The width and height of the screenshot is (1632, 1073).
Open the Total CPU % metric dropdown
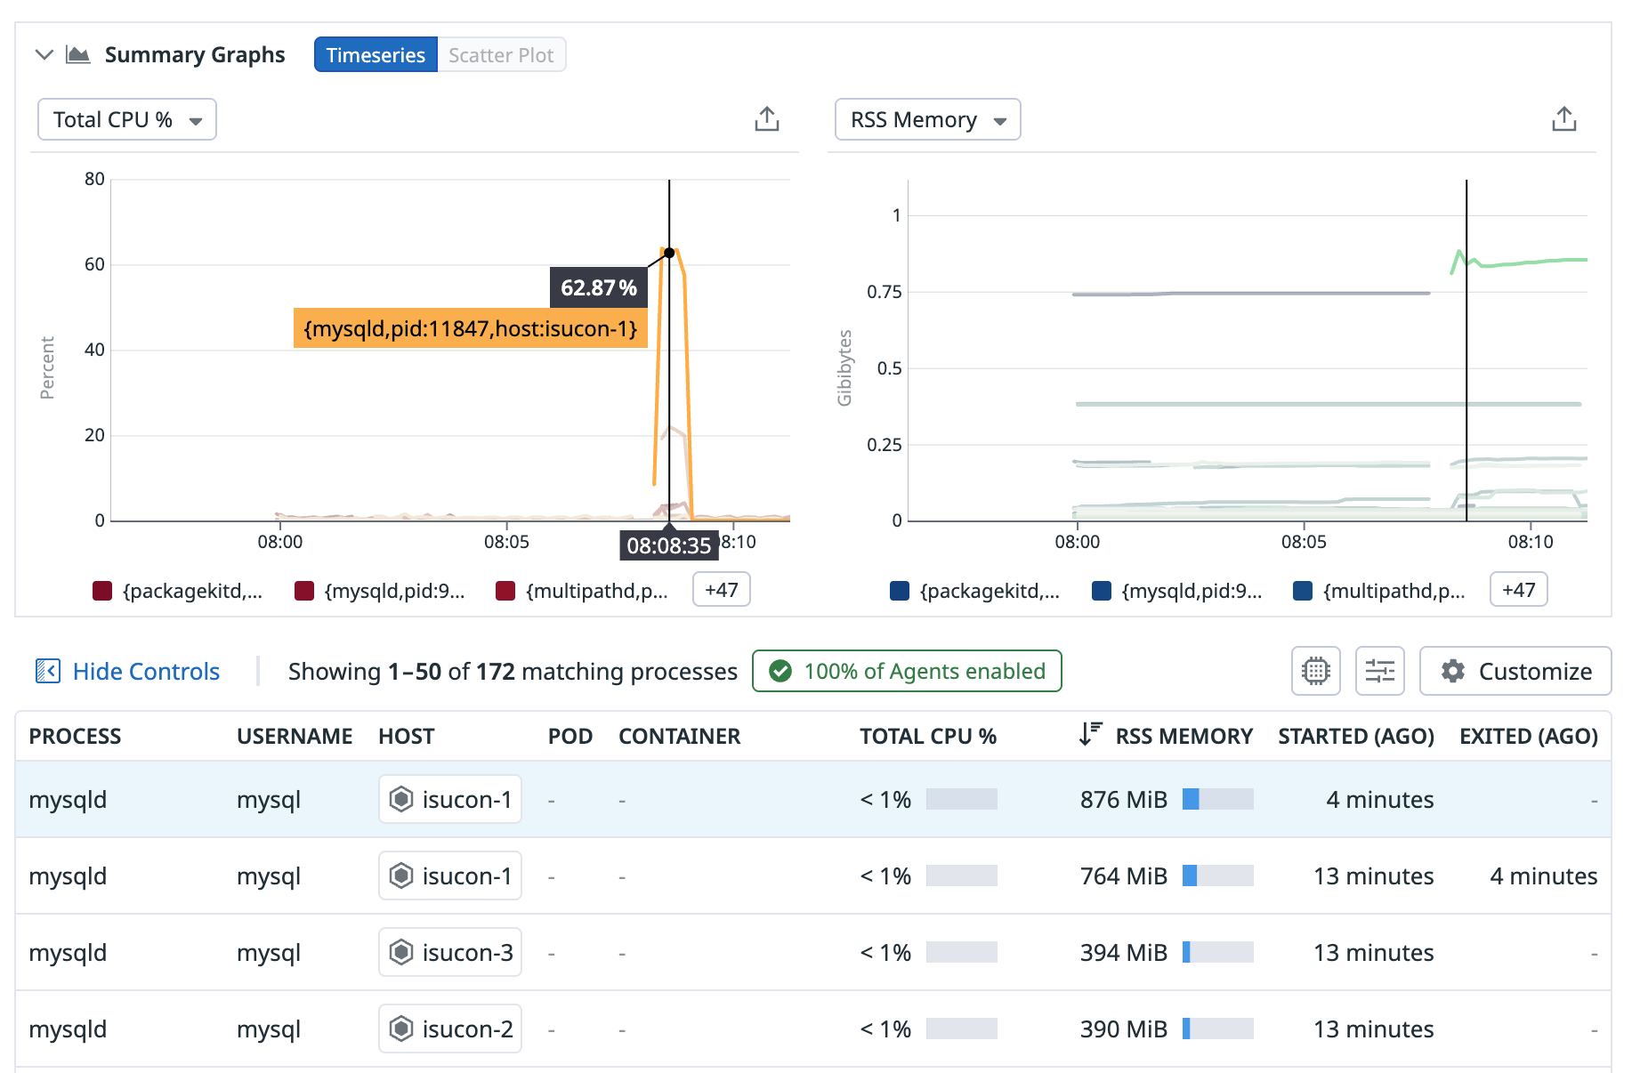tap(127, 119)
